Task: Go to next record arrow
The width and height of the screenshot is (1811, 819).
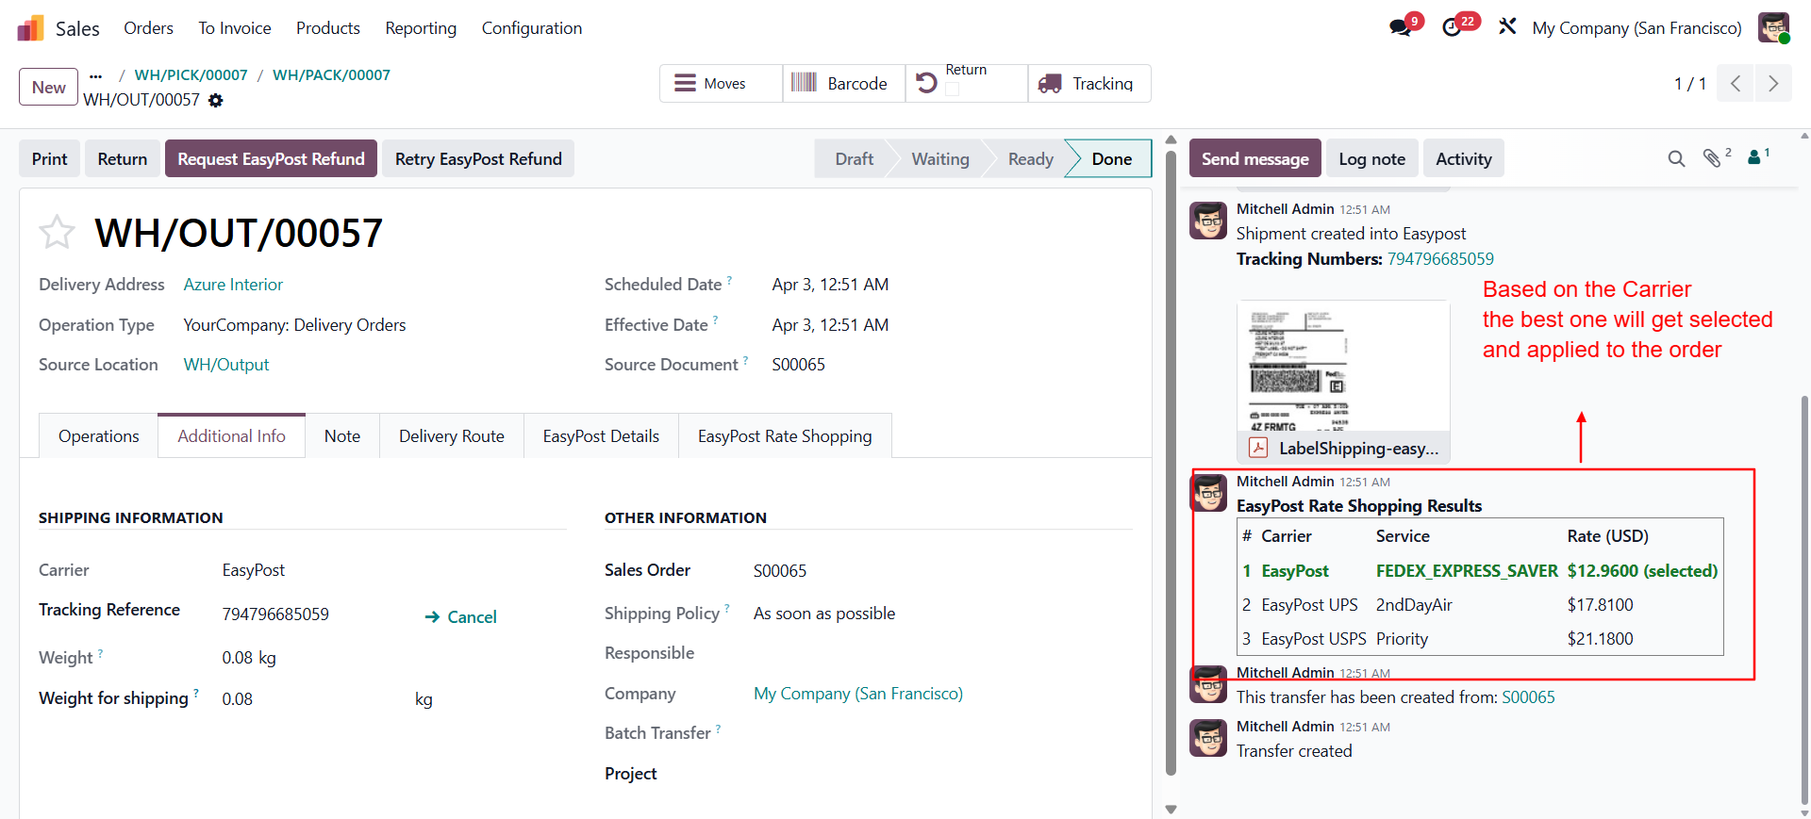Action: click(x=1773, y=83)
